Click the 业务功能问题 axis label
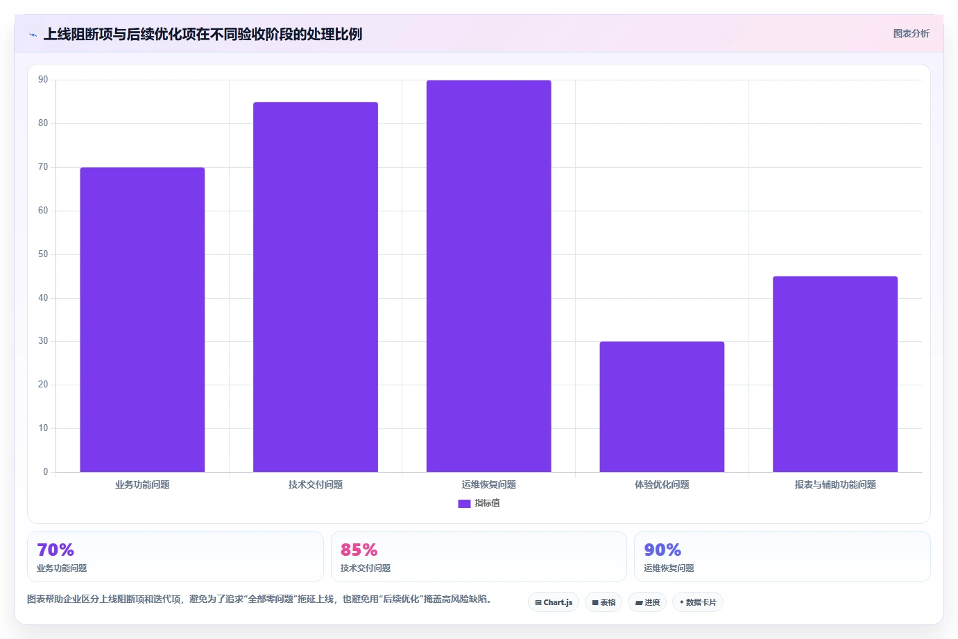958x639 pixels. 142,485
